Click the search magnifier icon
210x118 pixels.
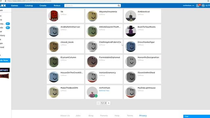(x=119, y=6)
